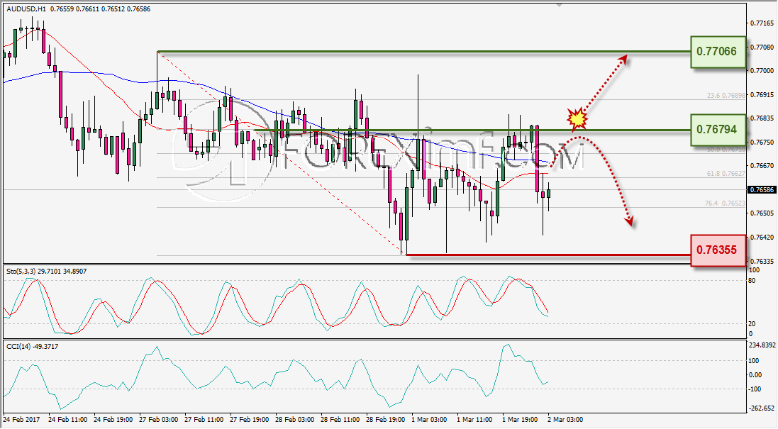Click the 0.77000 price axis label
Screen dimensions: 778x429
pos(762,71)
